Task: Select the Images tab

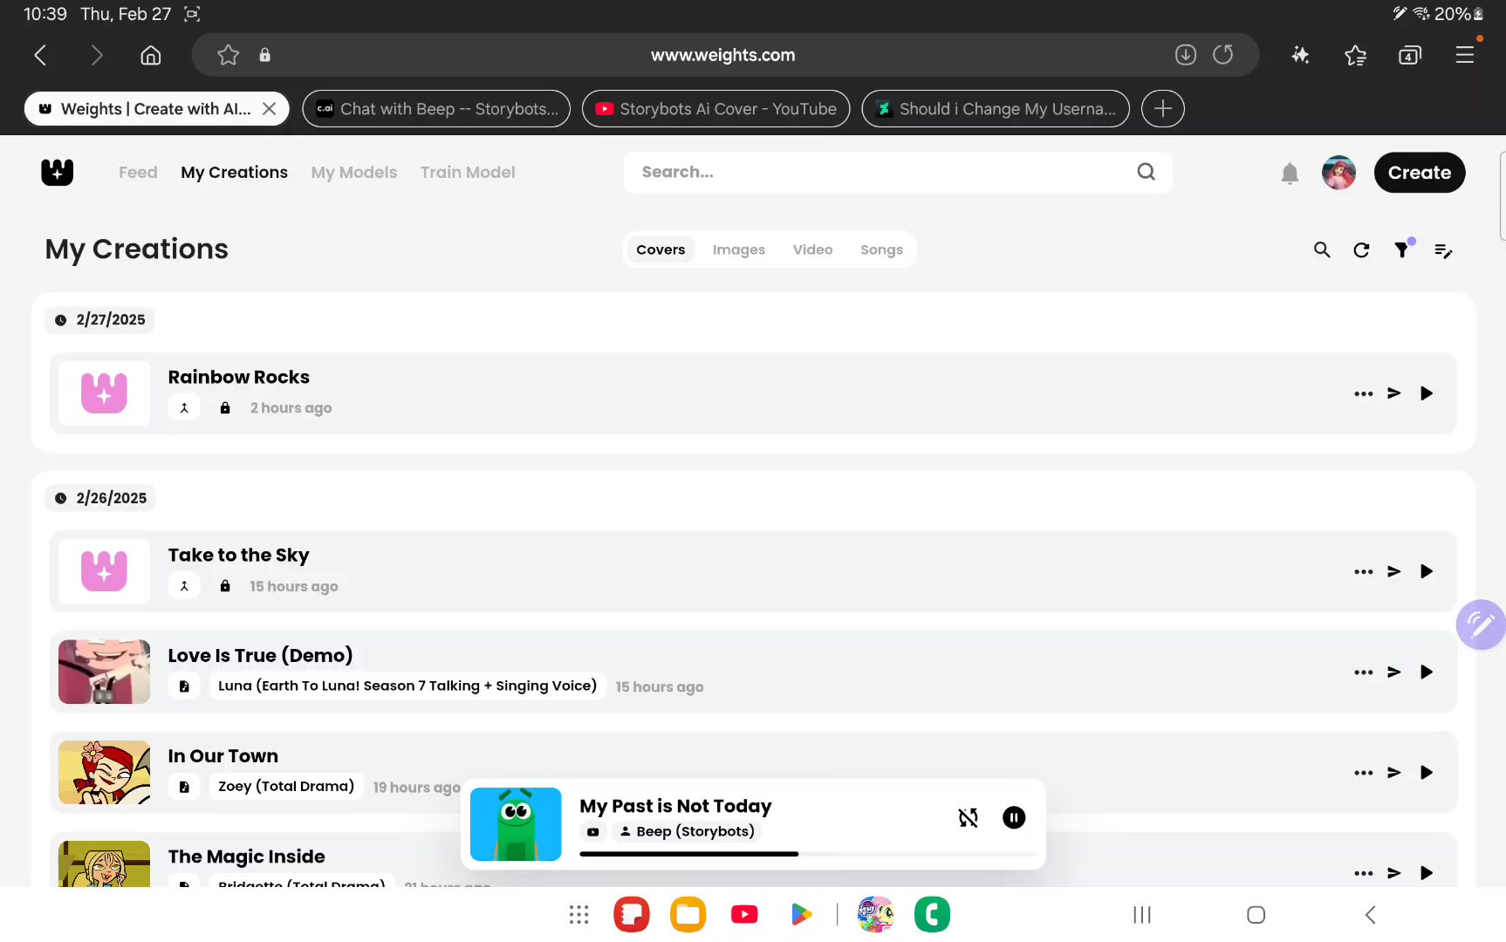Action: [739, 249]
